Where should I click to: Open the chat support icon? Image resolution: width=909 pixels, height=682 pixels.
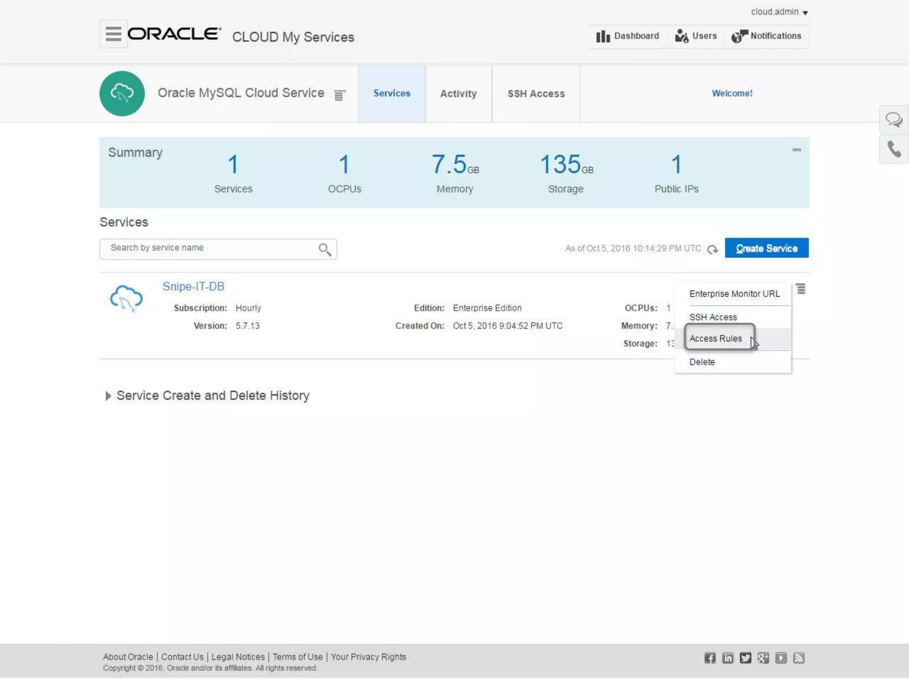tap(893, 119)
